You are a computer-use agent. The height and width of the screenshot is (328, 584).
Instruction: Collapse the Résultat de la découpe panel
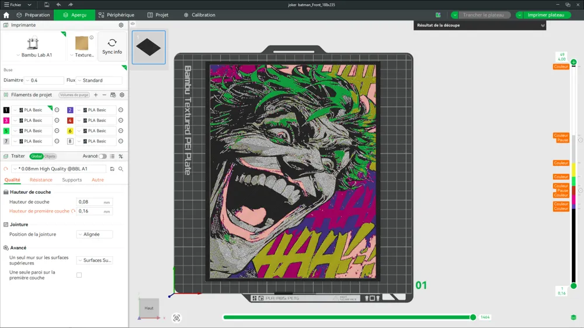pyautogui.click(x=543, y=25)
